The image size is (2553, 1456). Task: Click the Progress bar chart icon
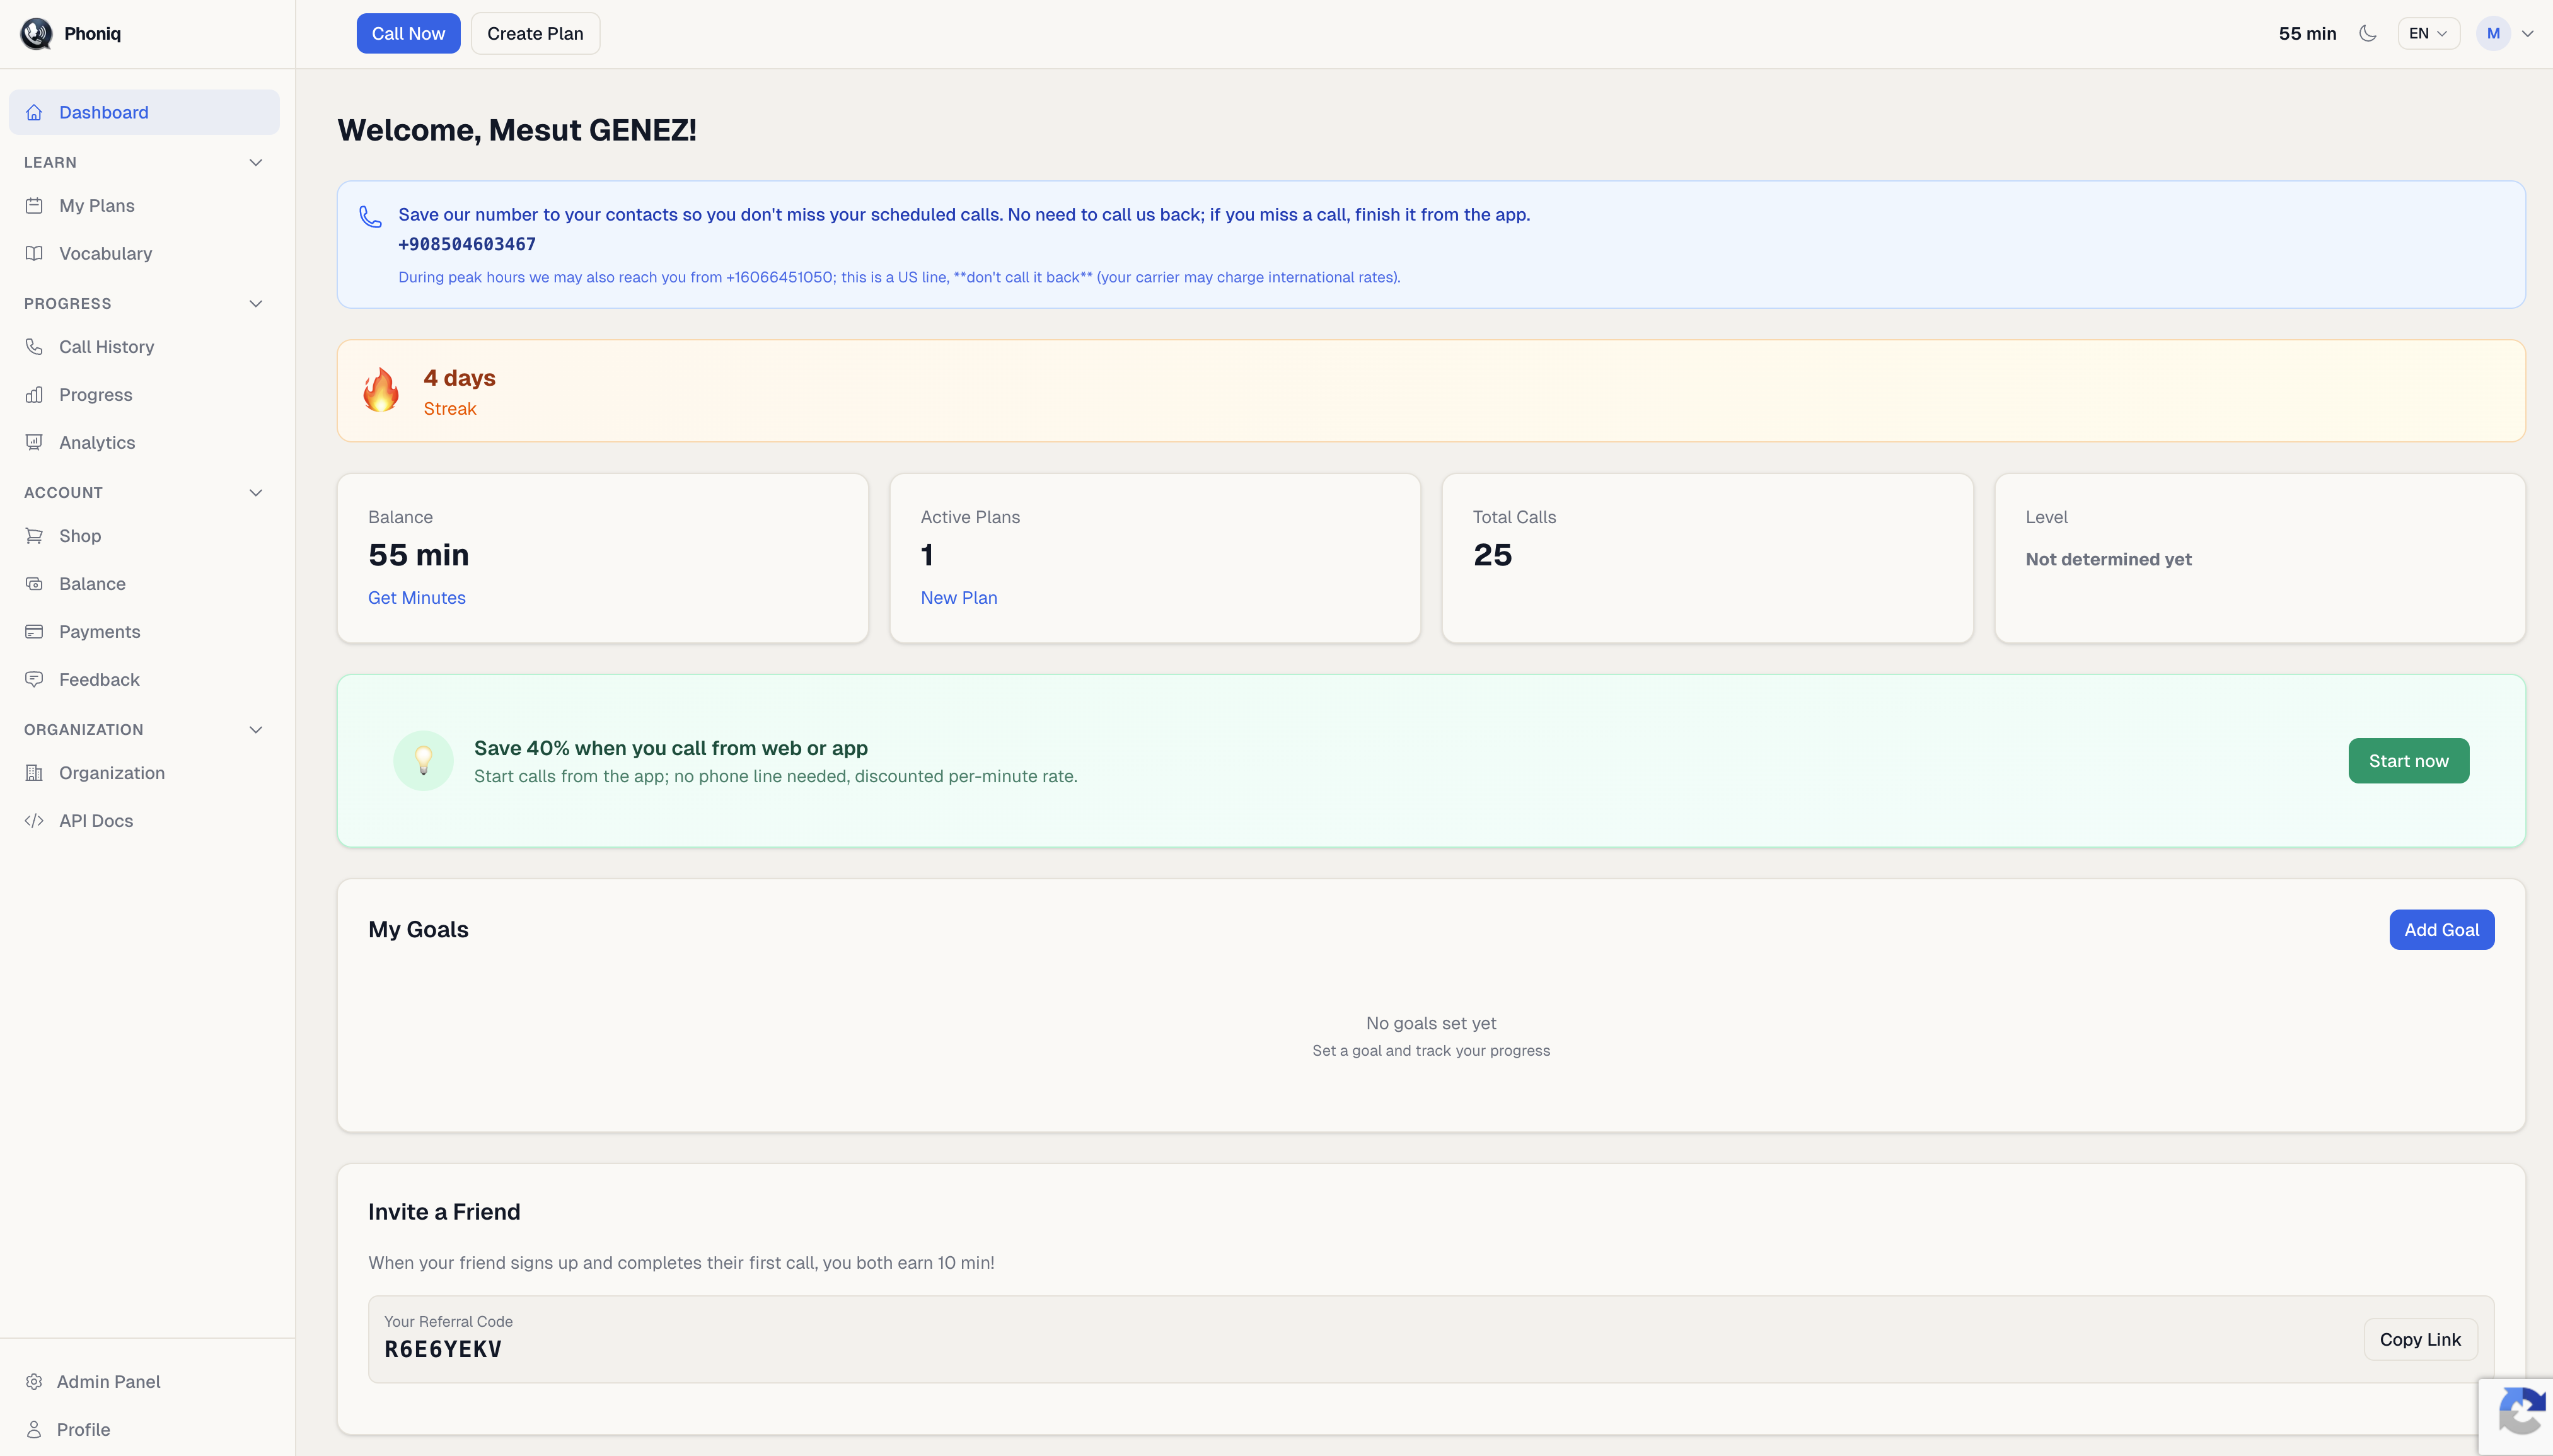[34, 394]
